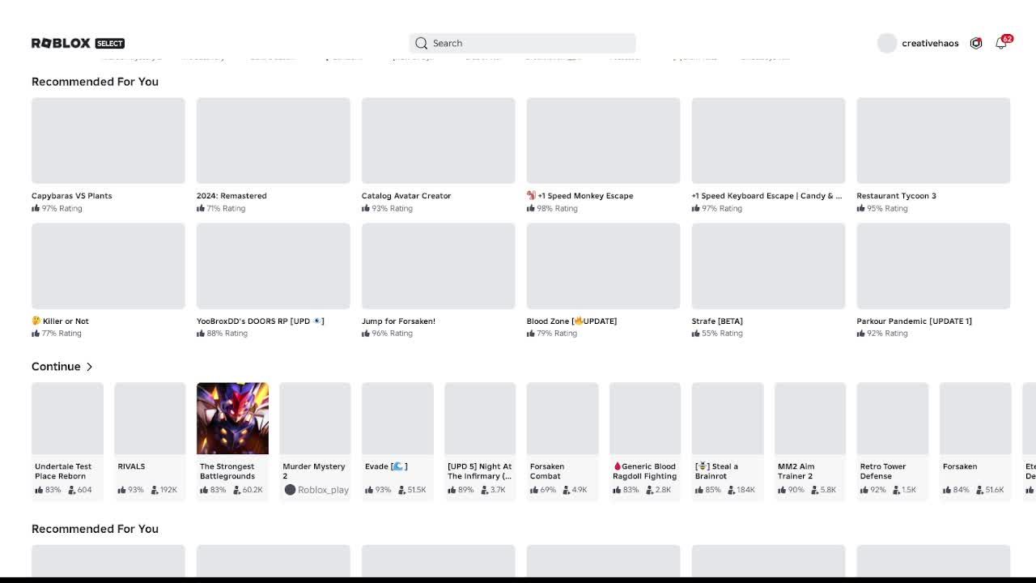Open the Blood Zone thumbnail
Screen dimensions: 1036x583
tap(604, 266)
